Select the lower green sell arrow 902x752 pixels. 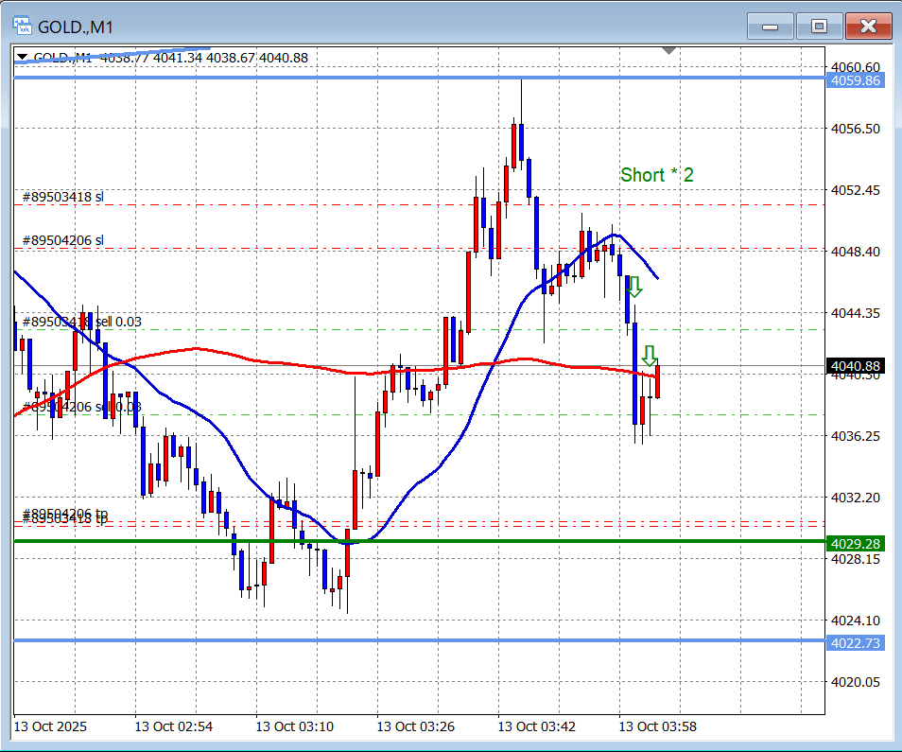(x=649, y=357)
